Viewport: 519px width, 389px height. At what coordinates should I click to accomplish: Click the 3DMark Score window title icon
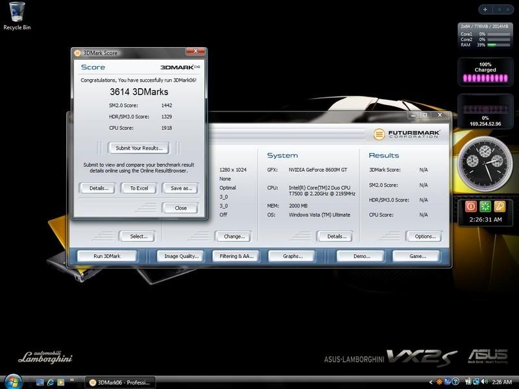click(x=77, y=53)
